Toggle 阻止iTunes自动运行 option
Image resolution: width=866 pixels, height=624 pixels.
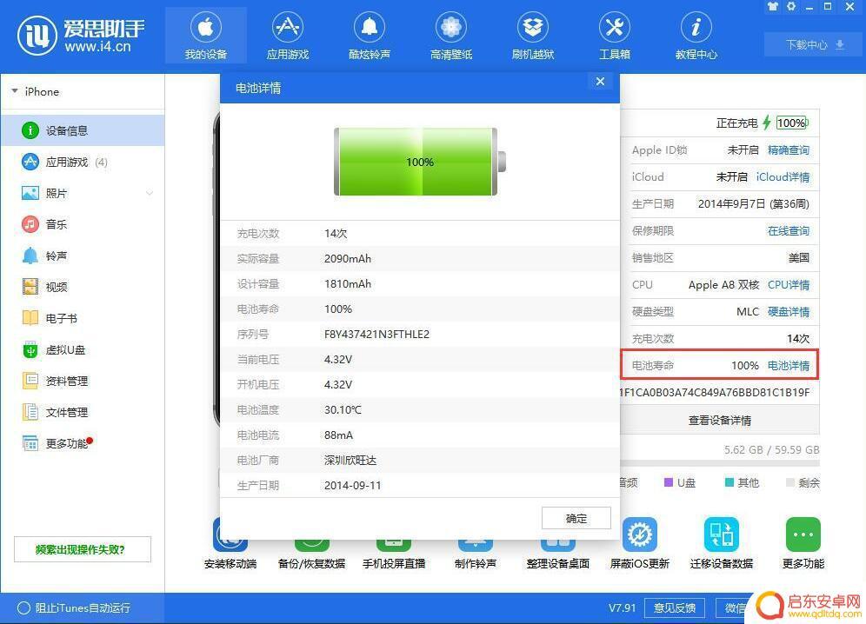coord(23,608)
